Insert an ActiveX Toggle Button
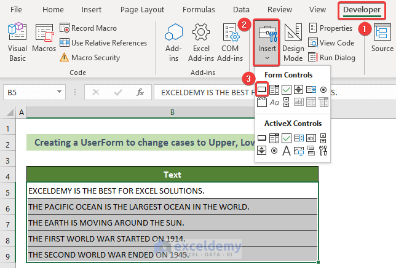The width and height of the screenshot is (396, 268). pyautogui.click(x=311, y=151)
